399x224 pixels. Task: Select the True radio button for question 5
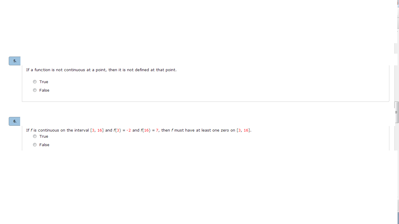coord(35,82)
